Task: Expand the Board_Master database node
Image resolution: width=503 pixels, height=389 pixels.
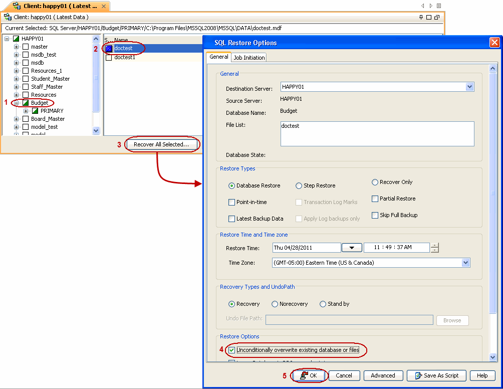Action: (x=17, y=119)
